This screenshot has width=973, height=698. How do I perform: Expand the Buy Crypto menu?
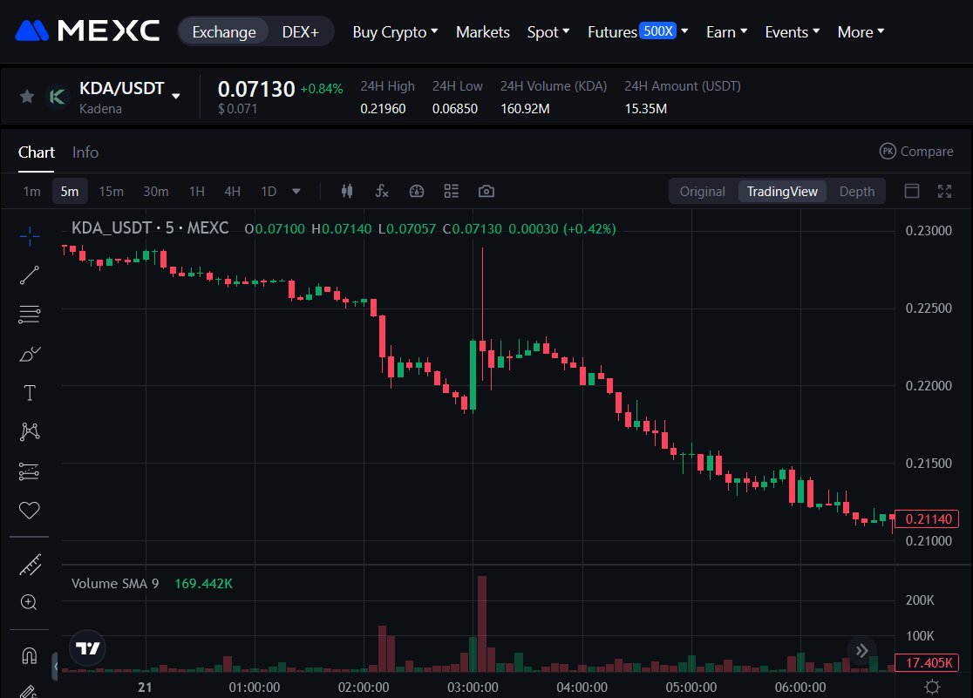click(x=395, y=31)
